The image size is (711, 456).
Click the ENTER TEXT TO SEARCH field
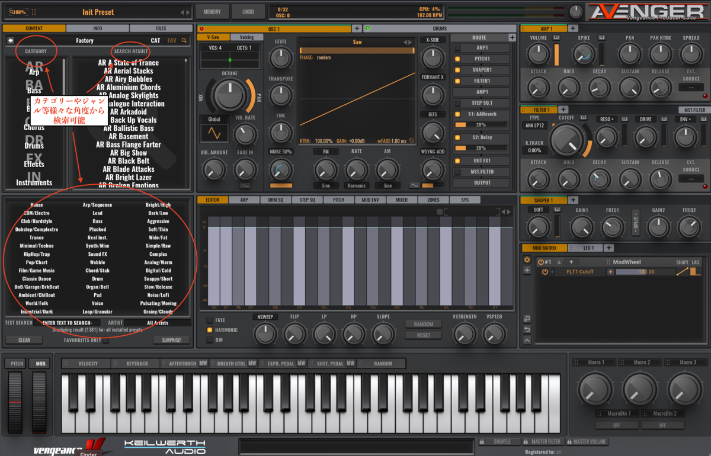tap(67, 323)
